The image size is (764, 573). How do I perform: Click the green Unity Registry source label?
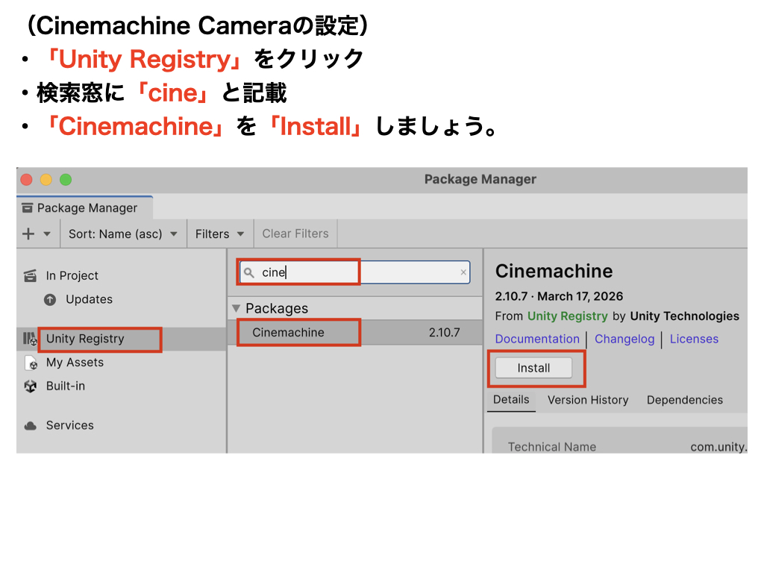click(568, 316)
